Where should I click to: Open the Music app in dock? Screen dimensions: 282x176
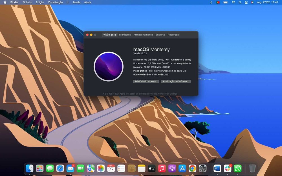coord(162,168)
